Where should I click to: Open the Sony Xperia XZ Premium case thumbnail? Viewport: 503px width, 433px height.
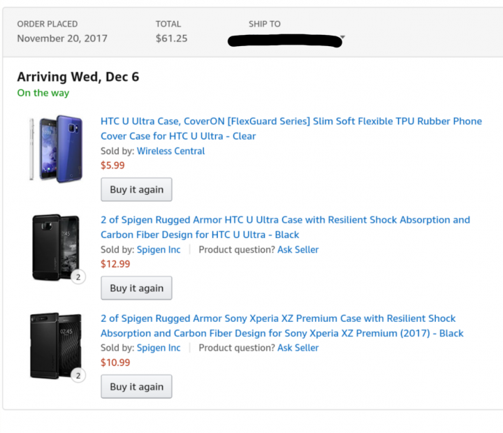(x=56, y=346)
